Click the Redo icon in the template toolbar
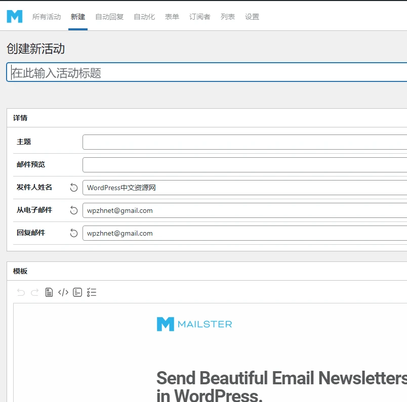The image size is (407, 402). (34, 292)
